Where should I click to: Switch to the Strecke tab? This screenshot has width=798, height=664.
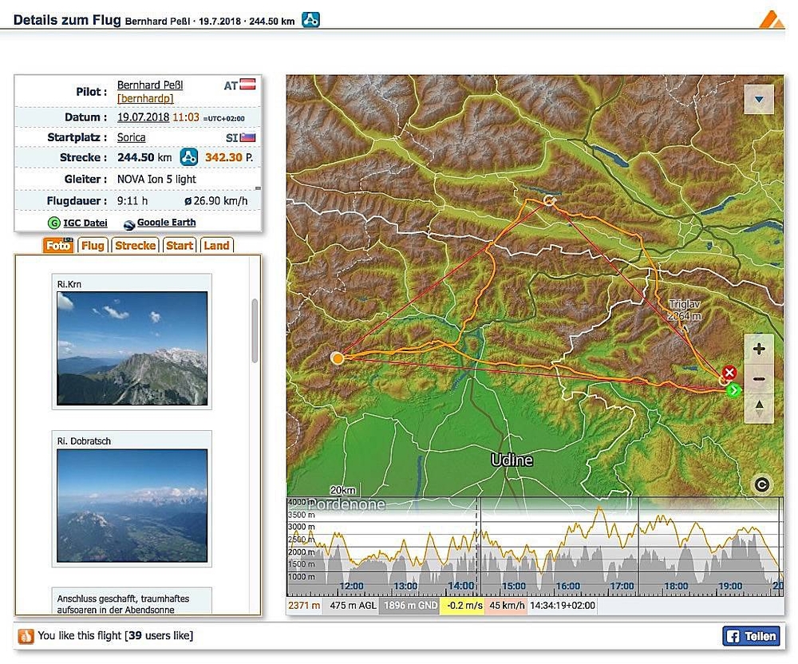coord(136,245)
